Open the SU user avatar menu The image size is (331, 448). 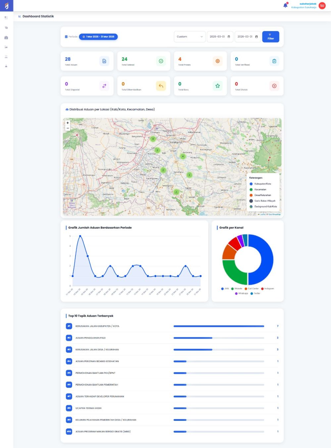point(322,6)
